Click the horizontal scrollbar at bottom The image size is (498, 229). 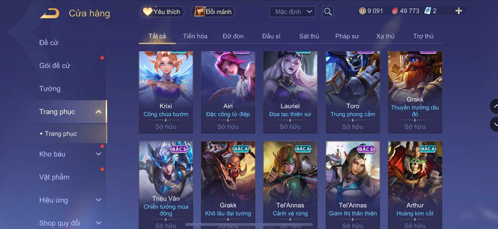click(x=249, y=224)
